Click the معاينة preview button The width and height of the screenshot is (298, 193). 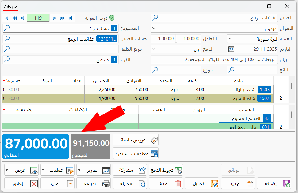[x=130, y=183]
